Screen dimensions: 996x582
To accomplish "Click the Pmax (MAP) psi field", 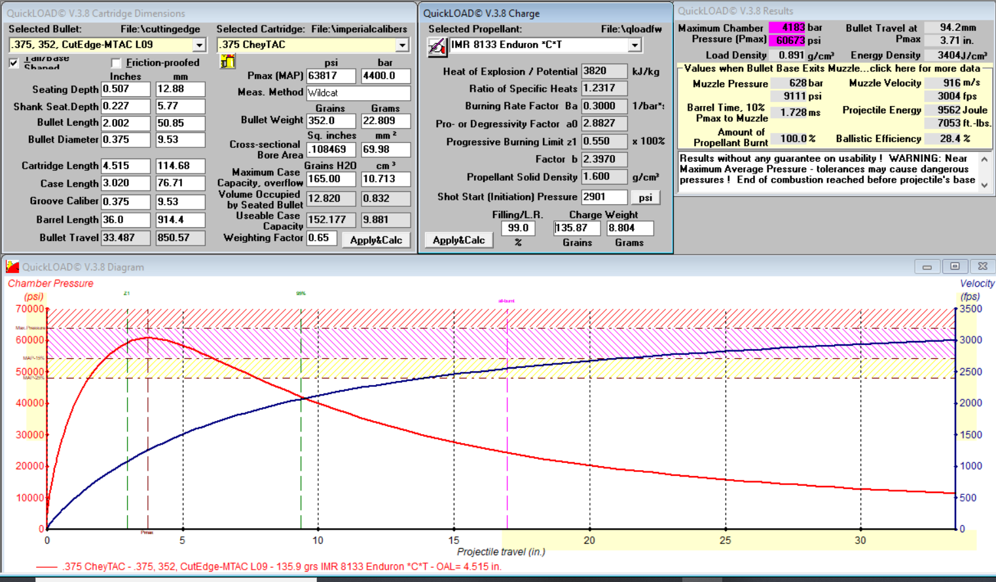I will [331, 76].
